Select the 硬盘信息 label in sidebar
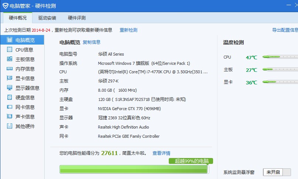The width and height of the screenshot is (298, 179). point(25,98)
